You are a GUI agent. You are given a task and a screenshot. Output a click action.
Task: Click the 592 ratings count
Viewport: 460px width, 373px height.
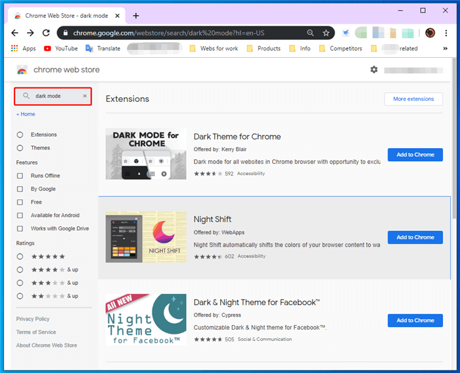pyautogui.click(x=229, y=174)
